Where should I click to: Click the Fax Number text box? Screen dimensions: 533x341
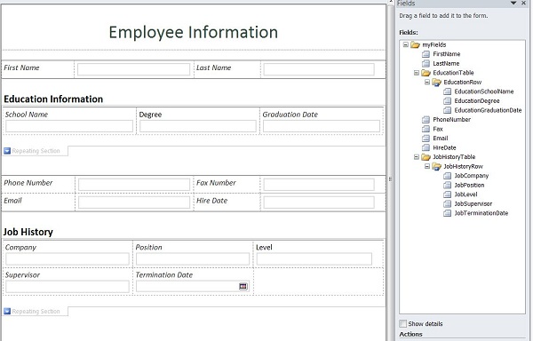point(319,185)
